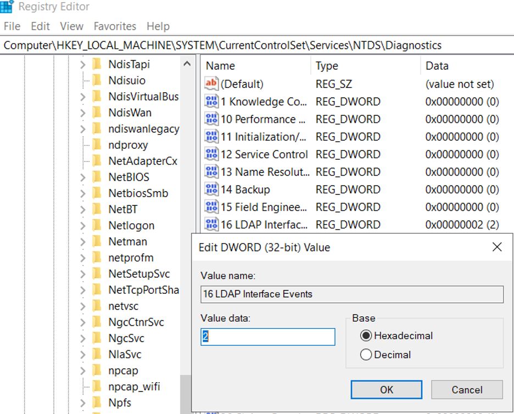Viewport: 514px width, 414px height.
Task: Confirm the DWORD edit with OK
Action: (387, 389)
